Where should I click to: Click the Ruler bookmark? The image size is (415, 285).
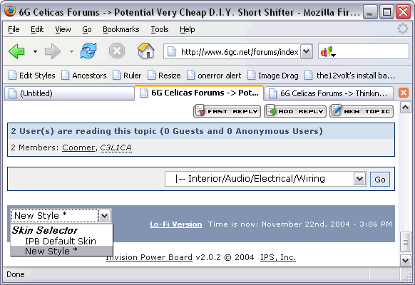coord(127,76)
